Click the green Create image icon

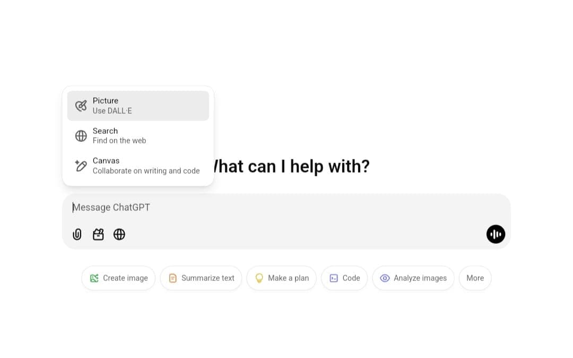[94, 278]
